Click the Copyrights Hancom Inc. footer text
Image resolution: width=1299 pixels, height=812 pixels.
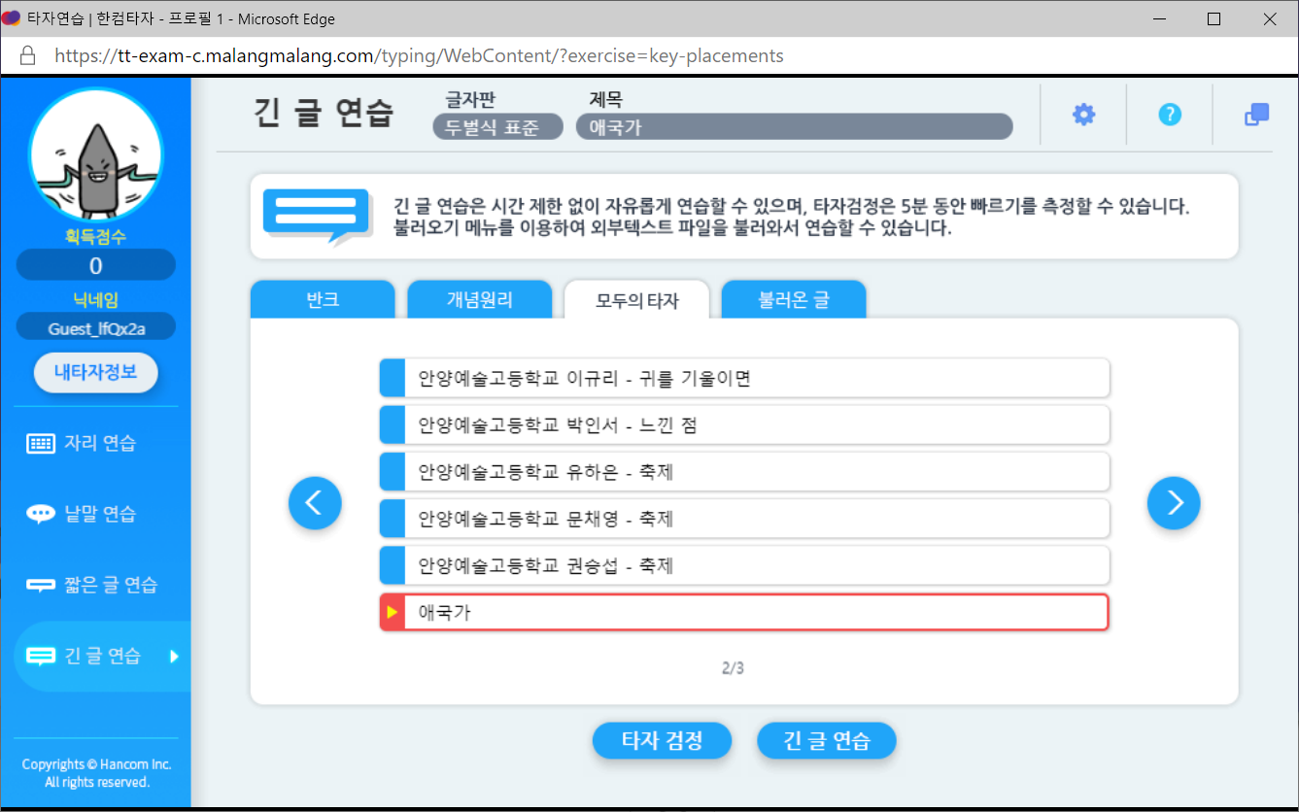tap(96, 773)
